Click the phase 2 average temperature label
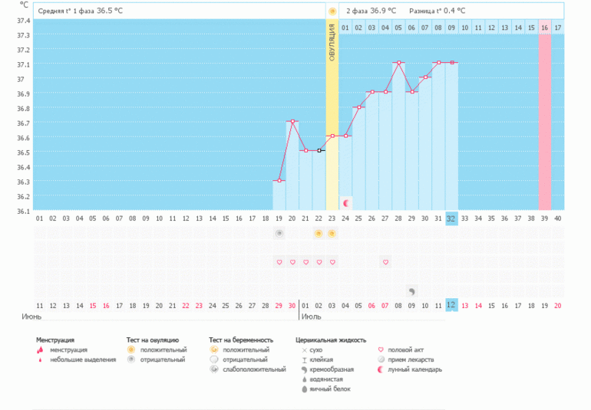Viewport: 591px width, 410px height. click(x=371, y=11)
